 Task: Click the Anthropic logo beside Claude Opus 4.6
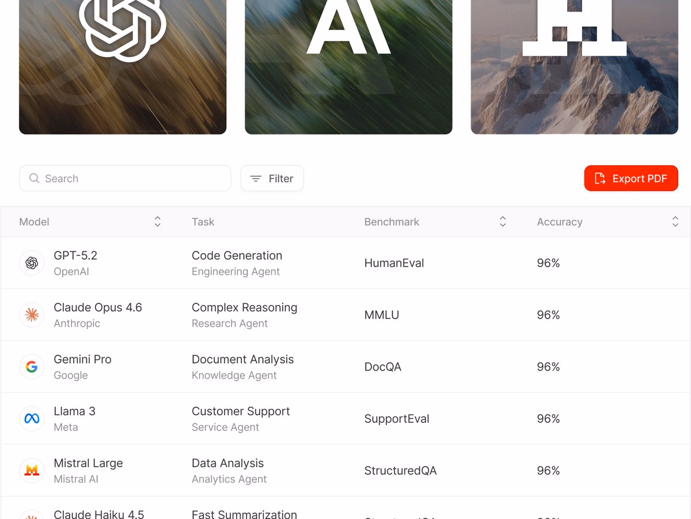click(32, 315)
